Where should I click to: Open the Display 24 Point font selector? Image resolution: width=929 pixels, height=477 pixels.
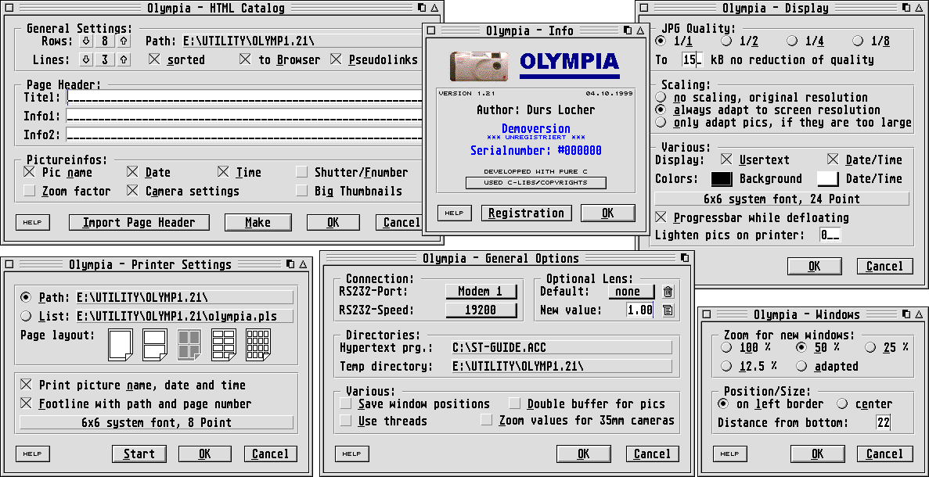point(782,199)
